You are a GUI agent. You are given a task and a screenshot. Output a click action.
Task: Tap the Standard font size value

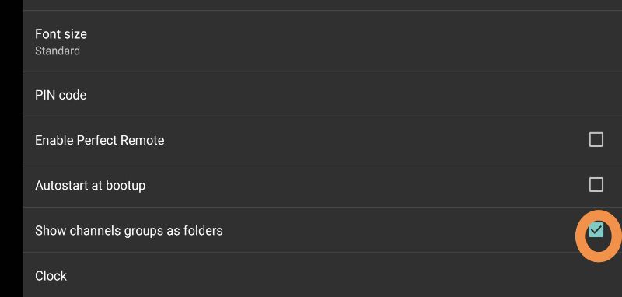pos(58,51)
